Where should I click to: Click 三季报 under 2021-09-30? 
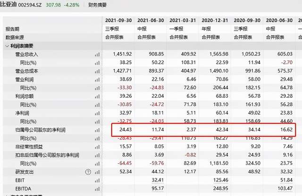coord(112,29)
